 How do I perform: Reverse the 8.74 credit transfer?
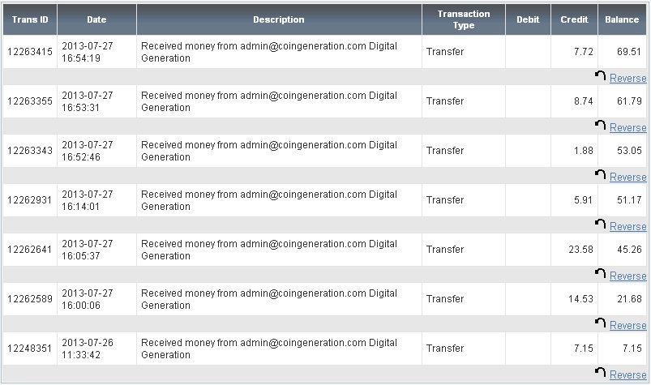627,128
